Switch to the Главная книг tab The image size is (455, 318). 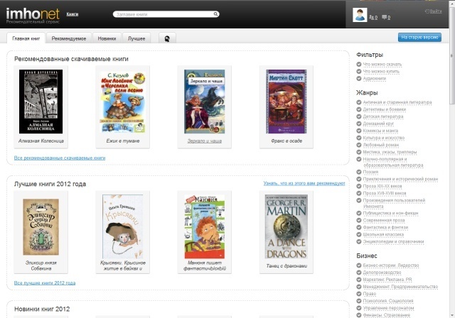tap(26, 38)
